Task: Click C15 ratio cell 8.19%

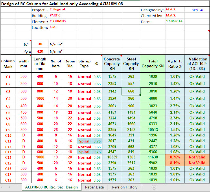Action: point(175,163)
